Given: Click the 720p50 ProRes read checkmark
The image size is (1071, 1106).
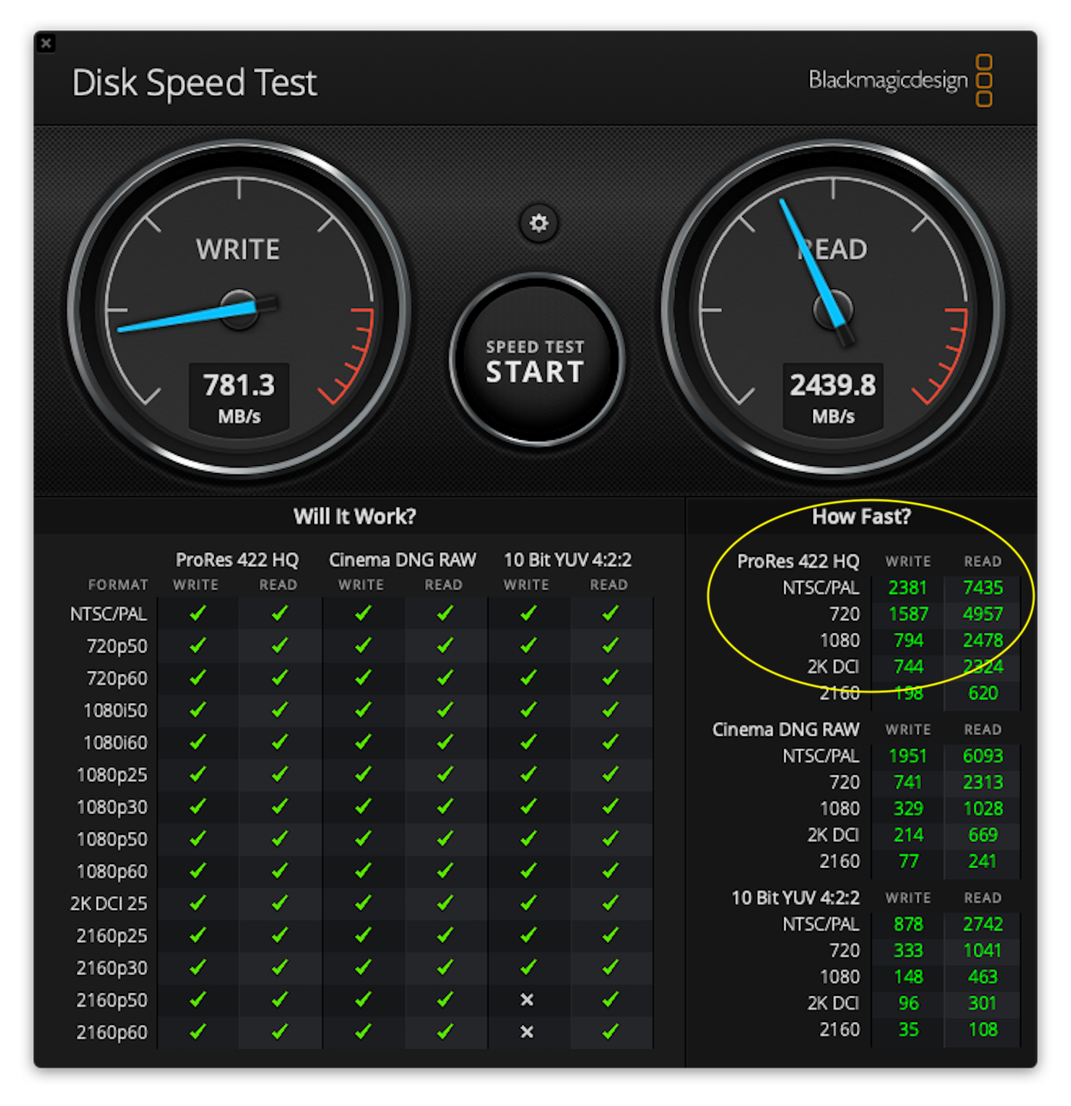Looking at the screenshot, I should (x=279, y=646).
